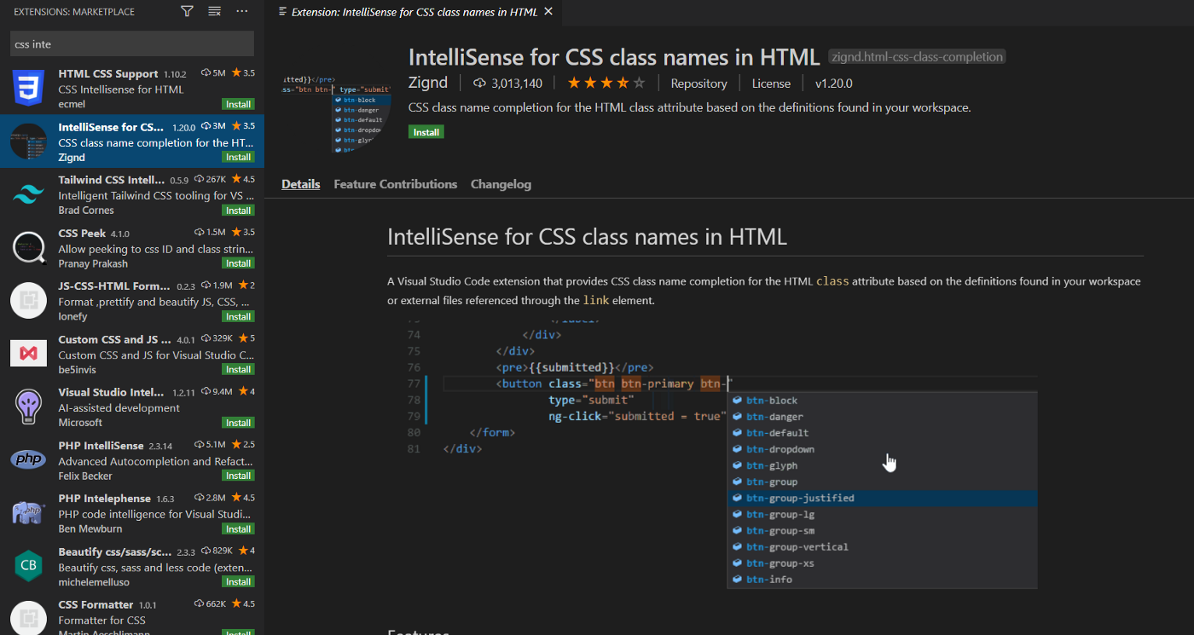Close the IntelliSense for CSS extension tab
The height and width of the screenshot is (635, 1194).
(x=548, y=12)
